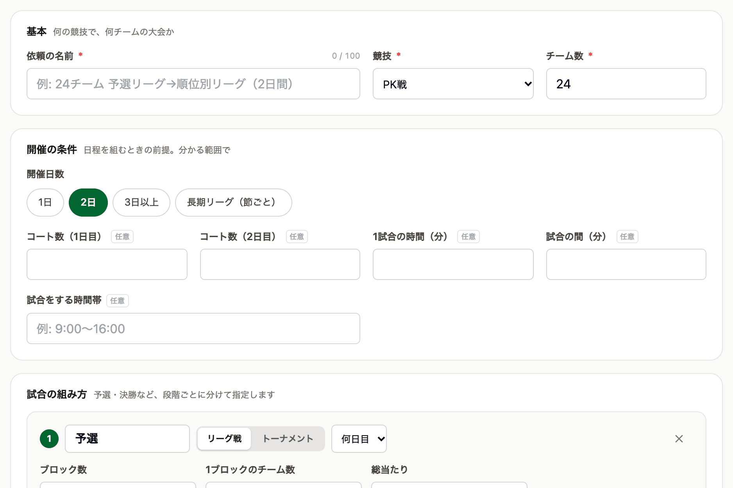This screenshot has height=488, width=733.
Task: Edit the stage name field 予選
Action: 127,439
